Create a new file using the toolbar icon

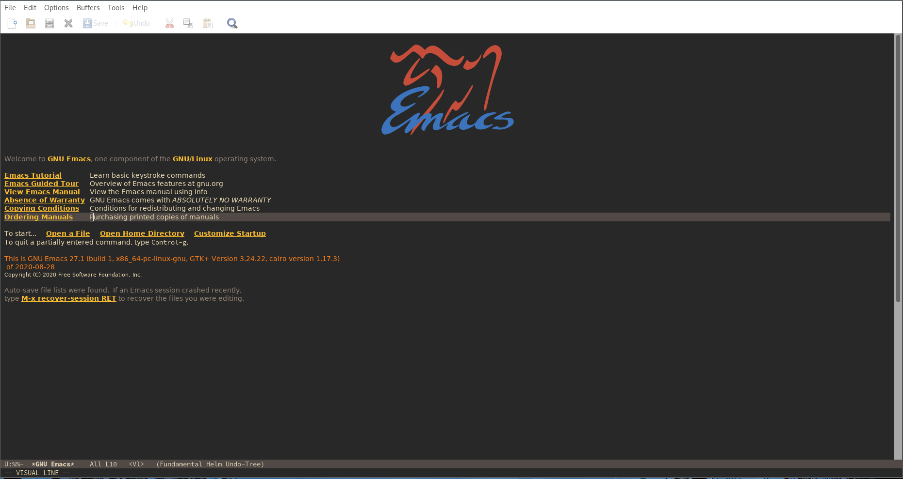click(12, 23)
